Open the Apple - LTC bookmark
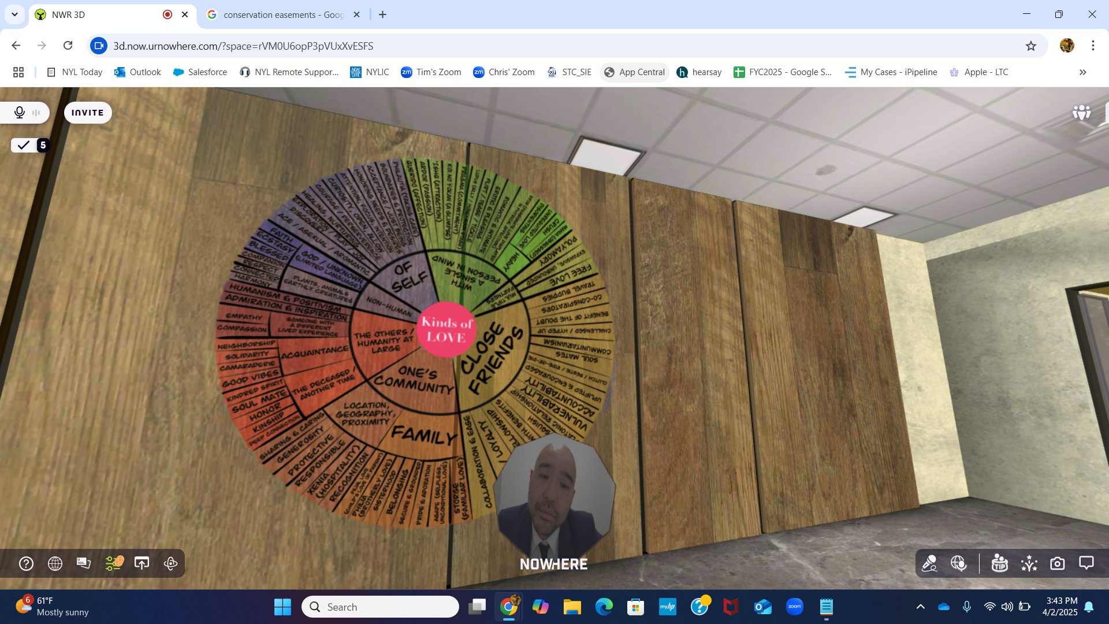1109x624 pixels. pos(979,72)
